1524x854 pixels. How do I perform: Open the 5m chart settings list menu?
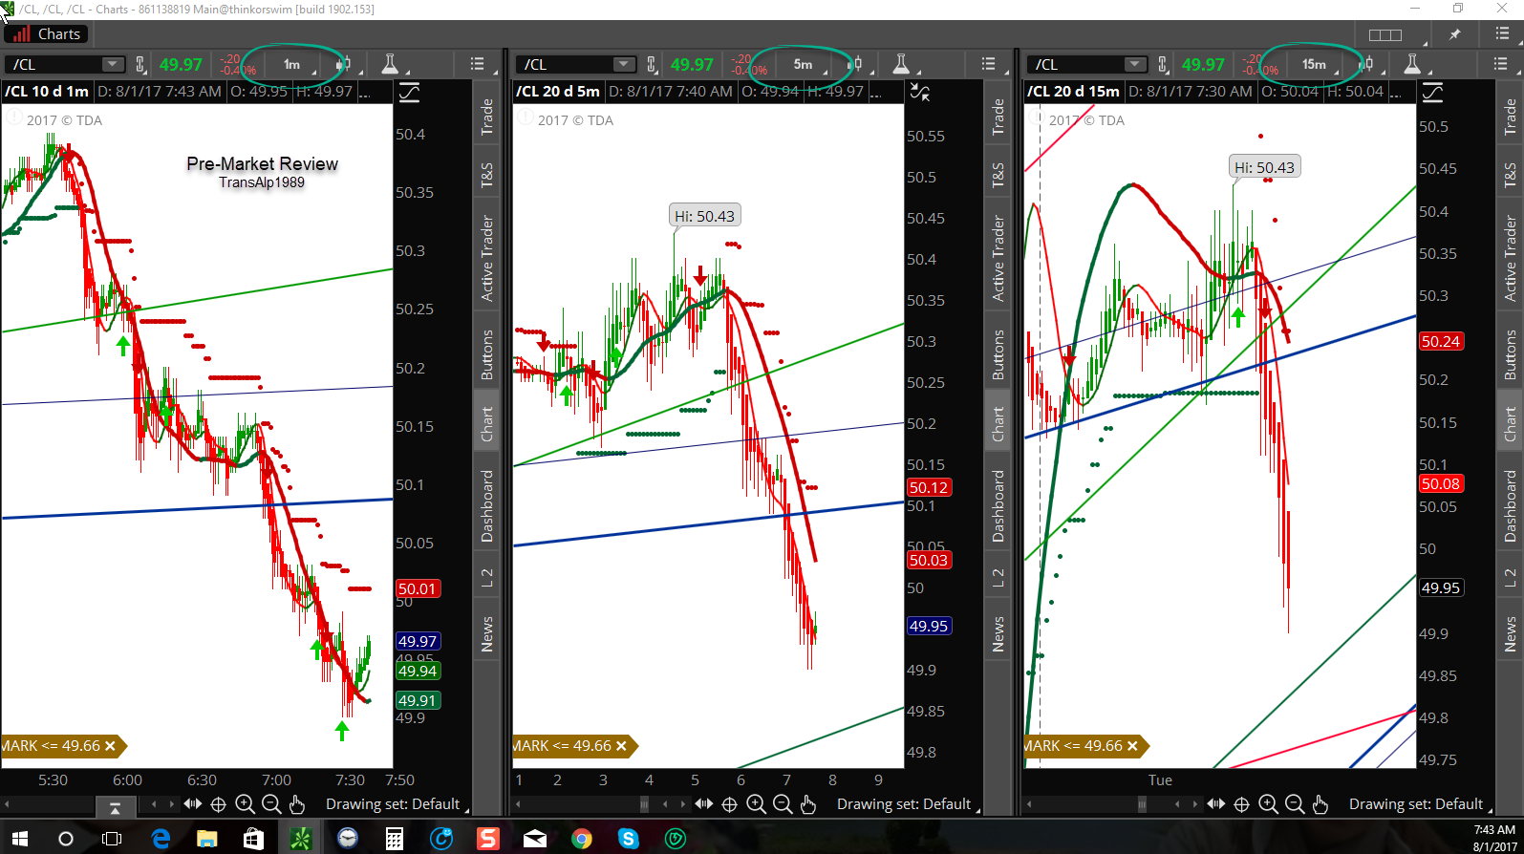click(989, 64)
